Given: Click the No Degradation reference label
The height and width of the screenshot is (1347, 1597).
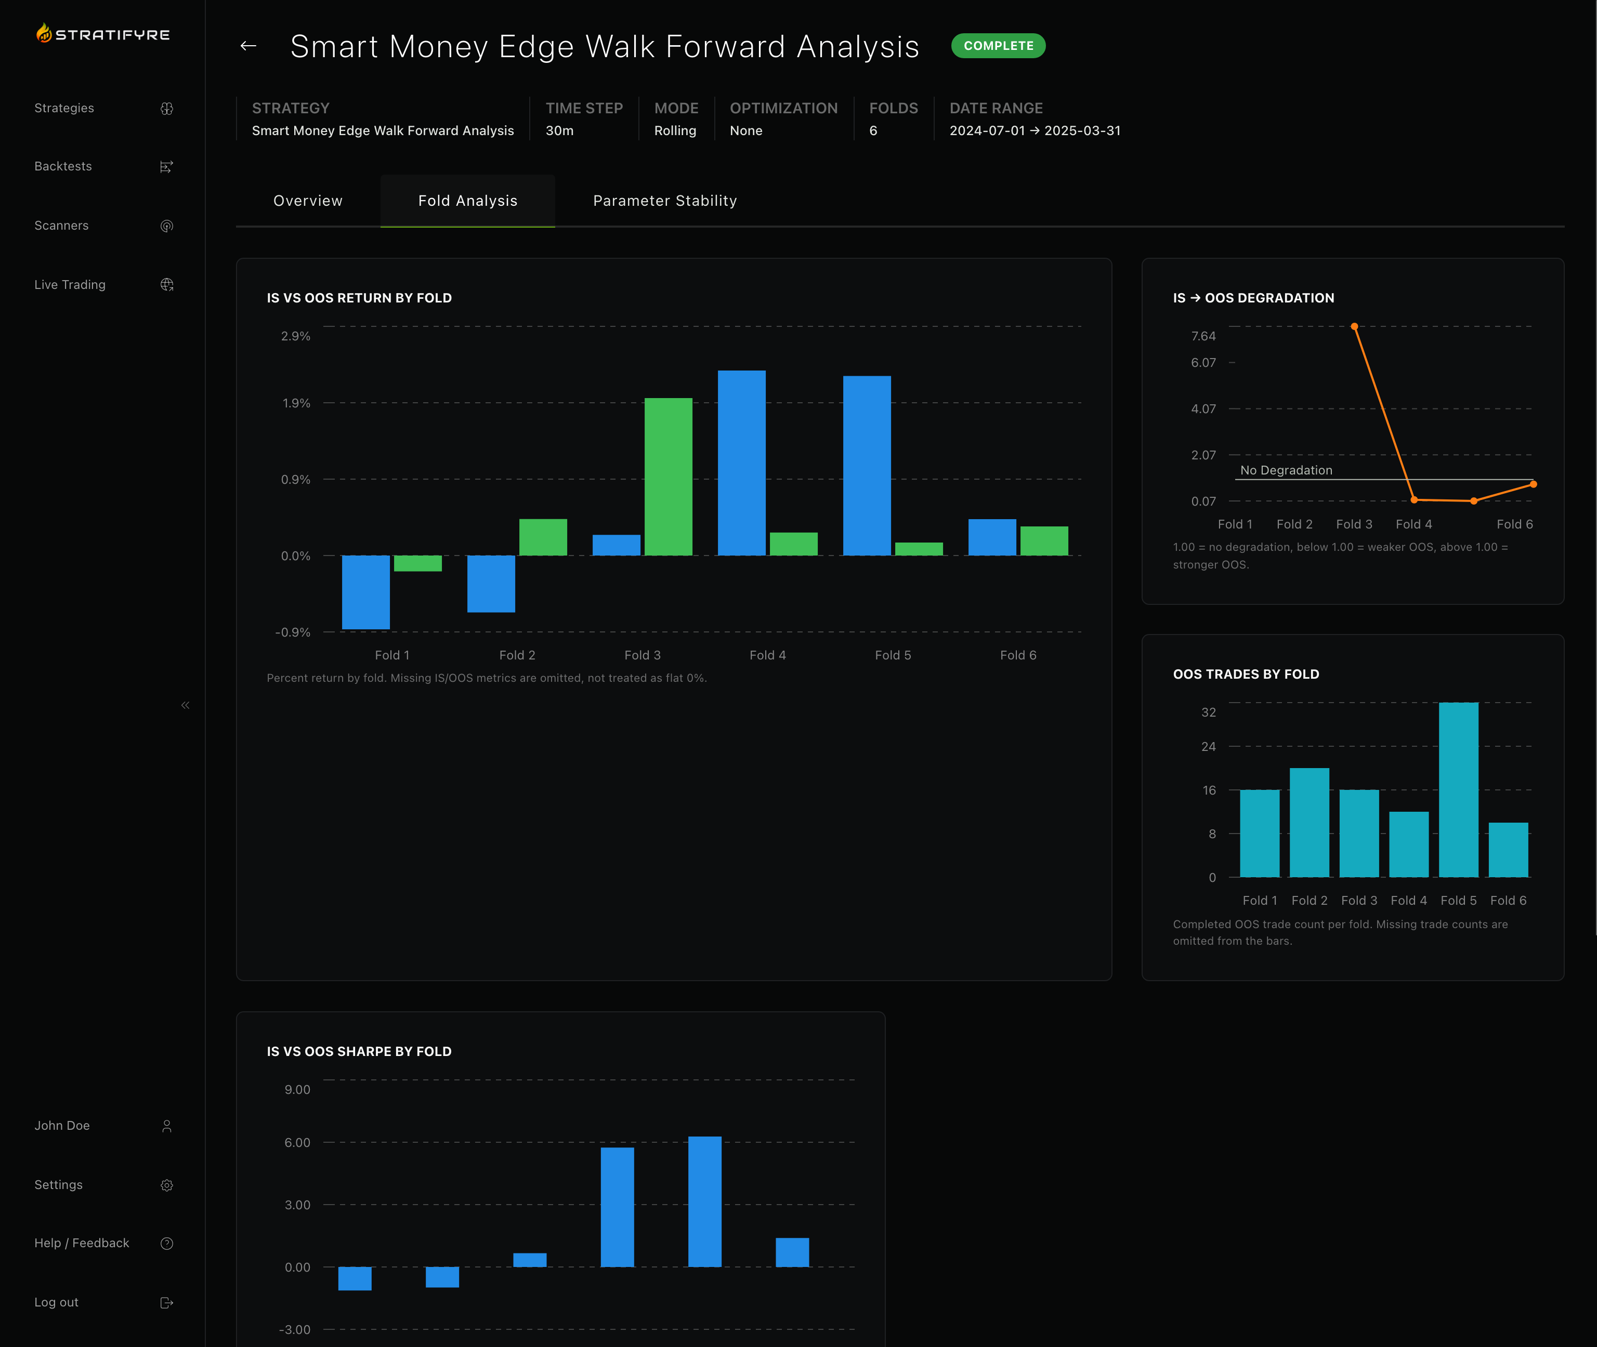Looking at the screenshot, I should [x=1286, y=470].
